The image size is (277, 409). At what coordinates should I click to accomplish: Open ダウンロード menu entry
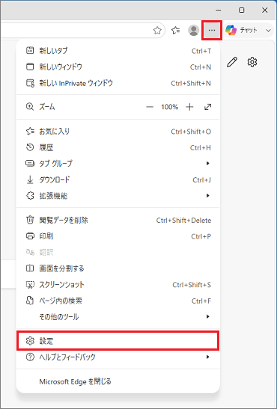coord(118,179)
